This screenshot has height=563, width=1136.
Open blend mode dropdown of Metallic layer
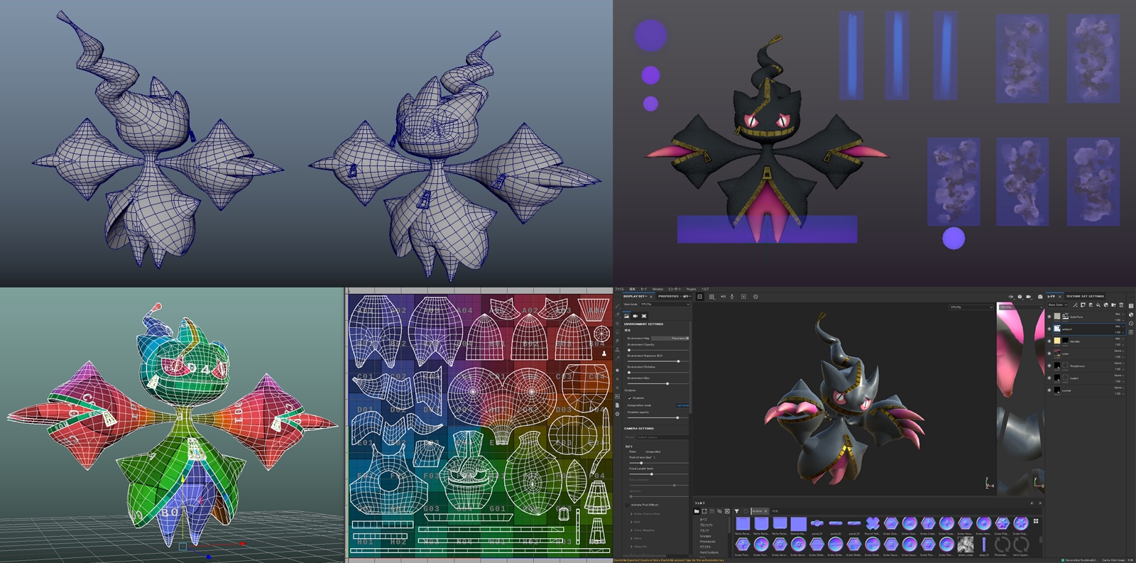(1119, 339)
